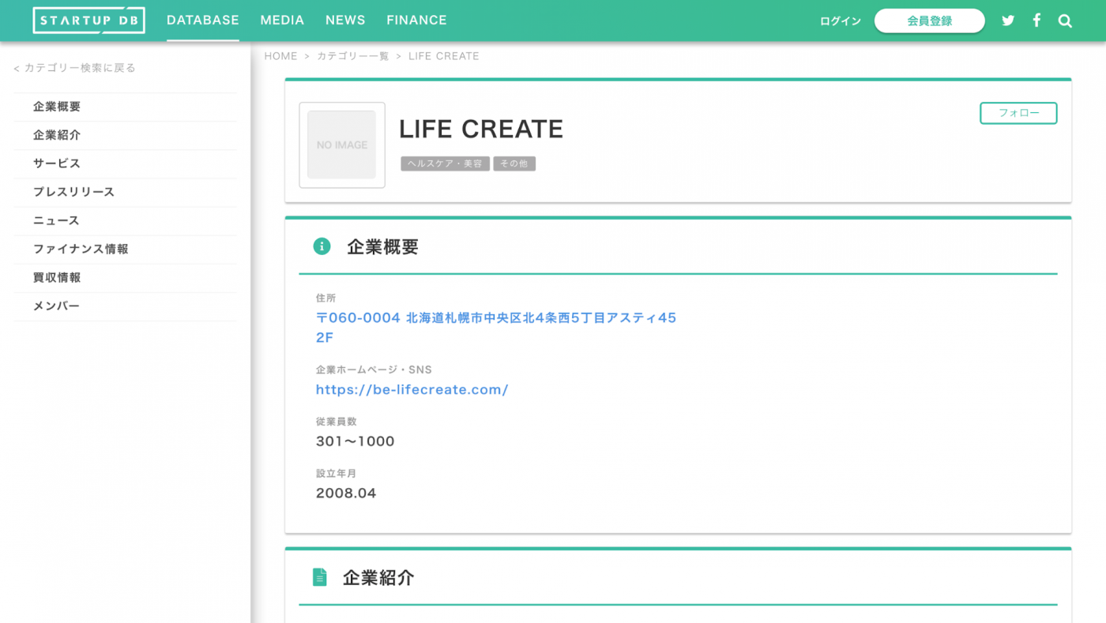
Task: Click ログイン to log in
Action: [840, 21]
